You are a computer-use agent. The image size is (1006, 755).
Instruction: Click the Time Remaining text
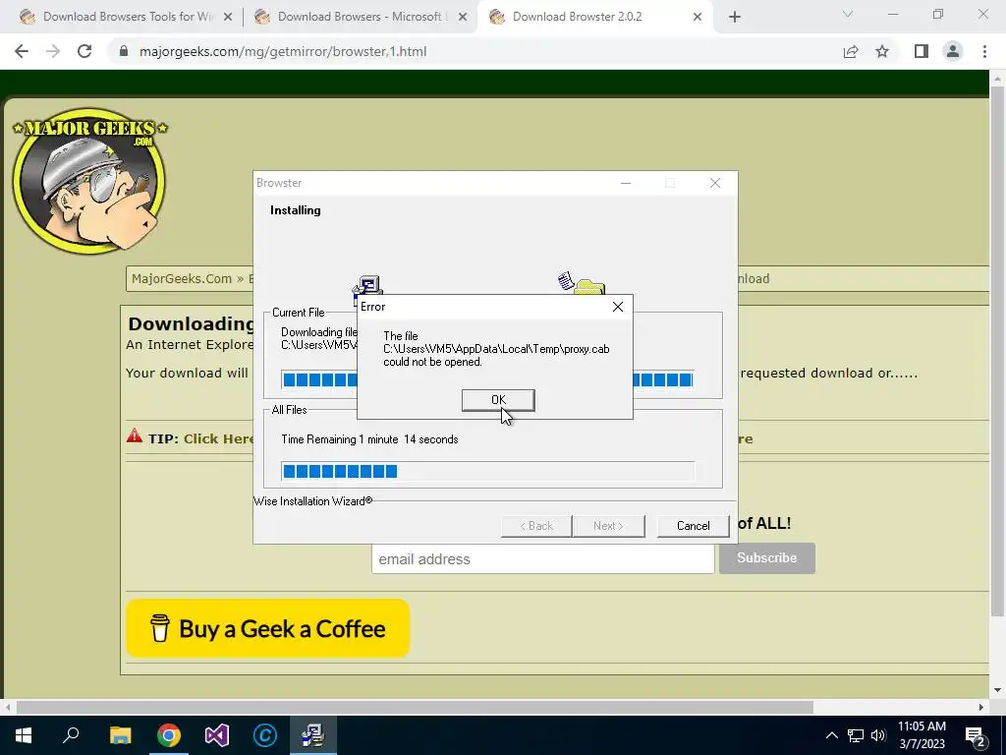click(x=369, y=439)
